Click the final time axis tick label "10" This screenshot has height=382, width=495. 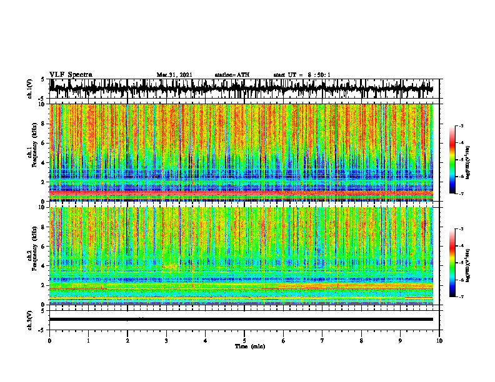(x=439, y=341)
